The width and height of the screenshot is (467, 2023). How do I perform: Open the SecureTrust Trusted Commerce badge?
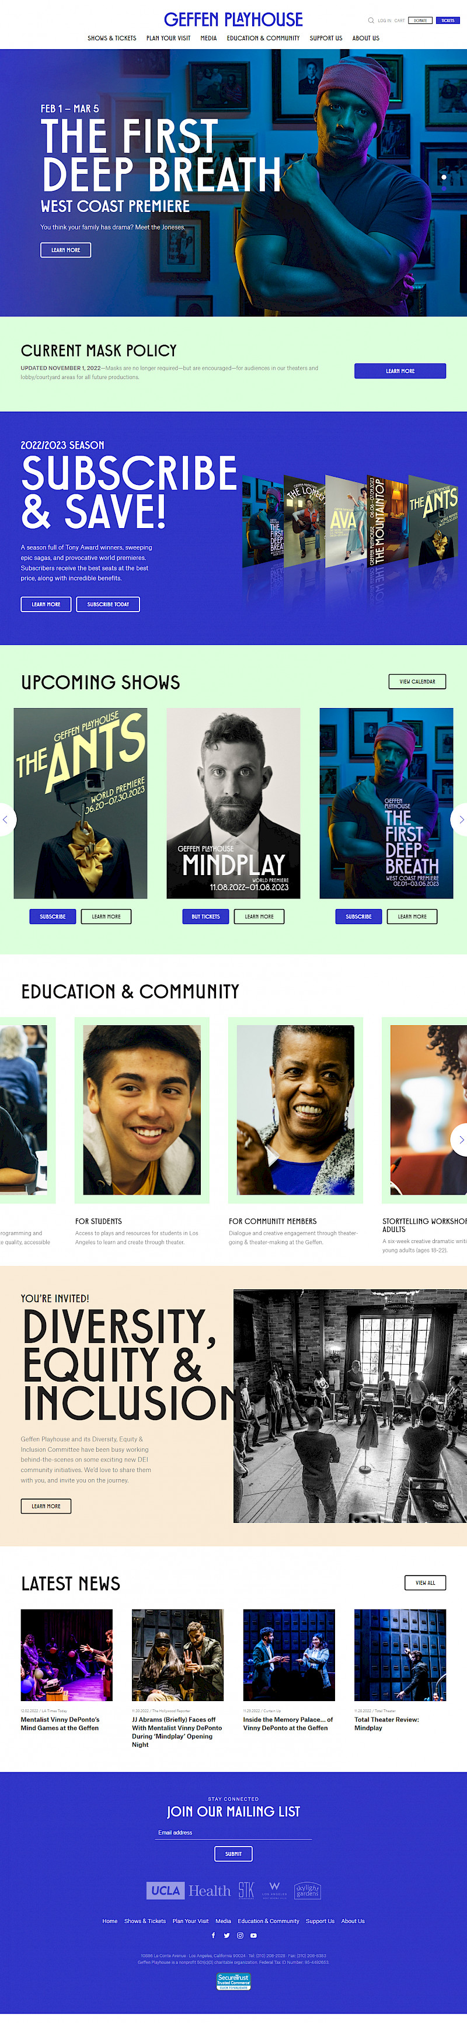pos(234,1982)
